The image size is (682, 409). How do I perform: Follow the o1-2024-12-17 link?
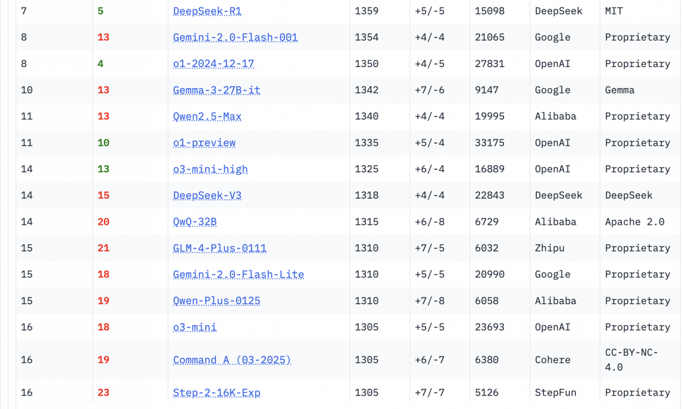coord(213,64)
